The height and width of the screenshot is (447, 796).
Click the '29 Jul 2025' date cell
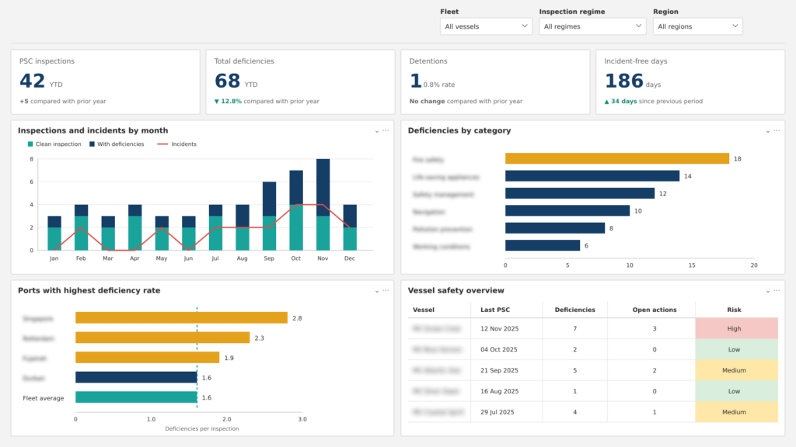[497, 412]
